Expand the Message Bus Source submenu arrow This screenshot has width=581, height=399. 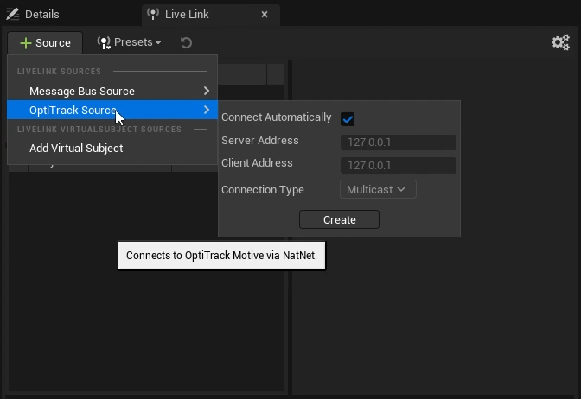[x=207, y=91]
